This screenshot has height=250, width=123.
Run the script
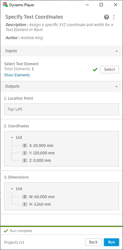pos(112,242)
